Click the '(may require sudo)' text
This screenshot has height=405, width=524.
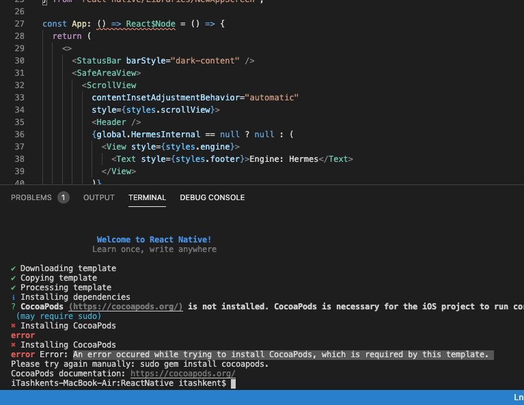pos(59,316)
